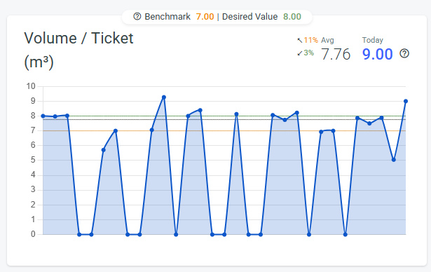Select the last data point at 9

click(406, 101)
